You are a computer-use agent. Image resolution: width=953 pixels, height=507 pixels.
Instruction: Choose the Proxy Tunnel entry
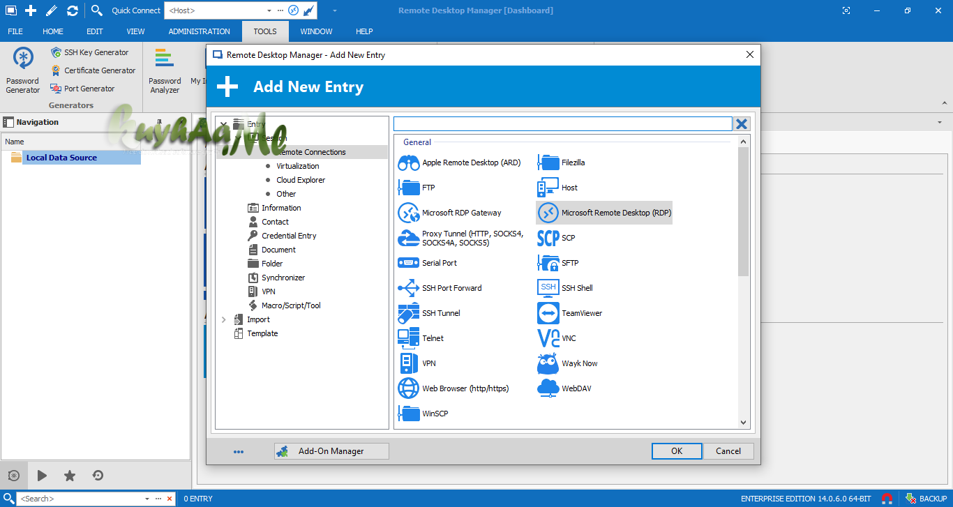pyautogui.click(x=461, y=238)
